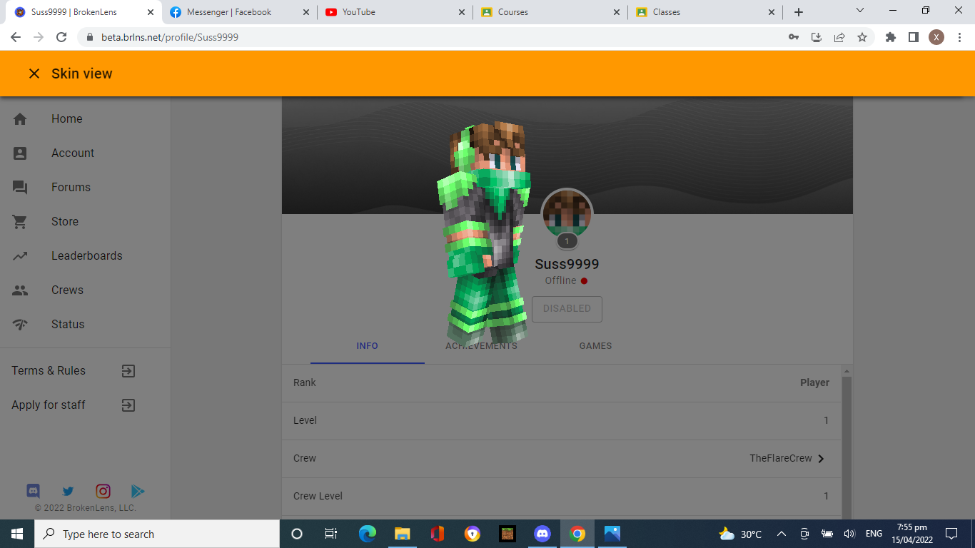Click the Suss9999 username text

pyautogui.click(x=567, y=265)
